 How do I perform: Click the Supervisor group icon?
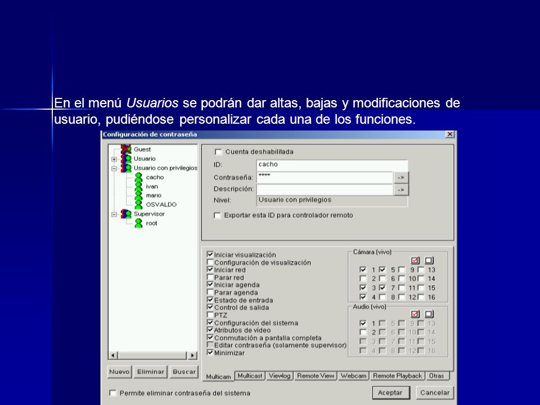(x=126, y=214)
